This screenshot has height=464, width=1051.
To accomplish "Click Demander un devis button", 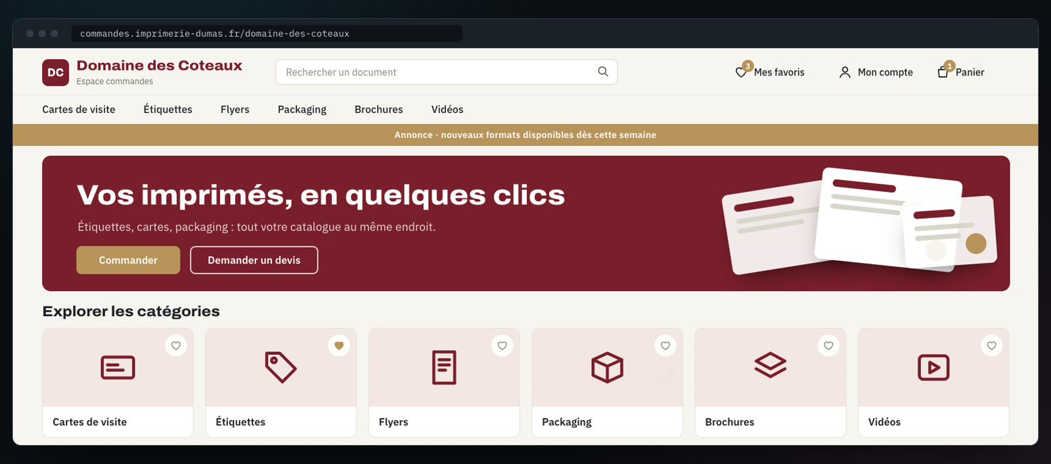I will pos(254,260).
